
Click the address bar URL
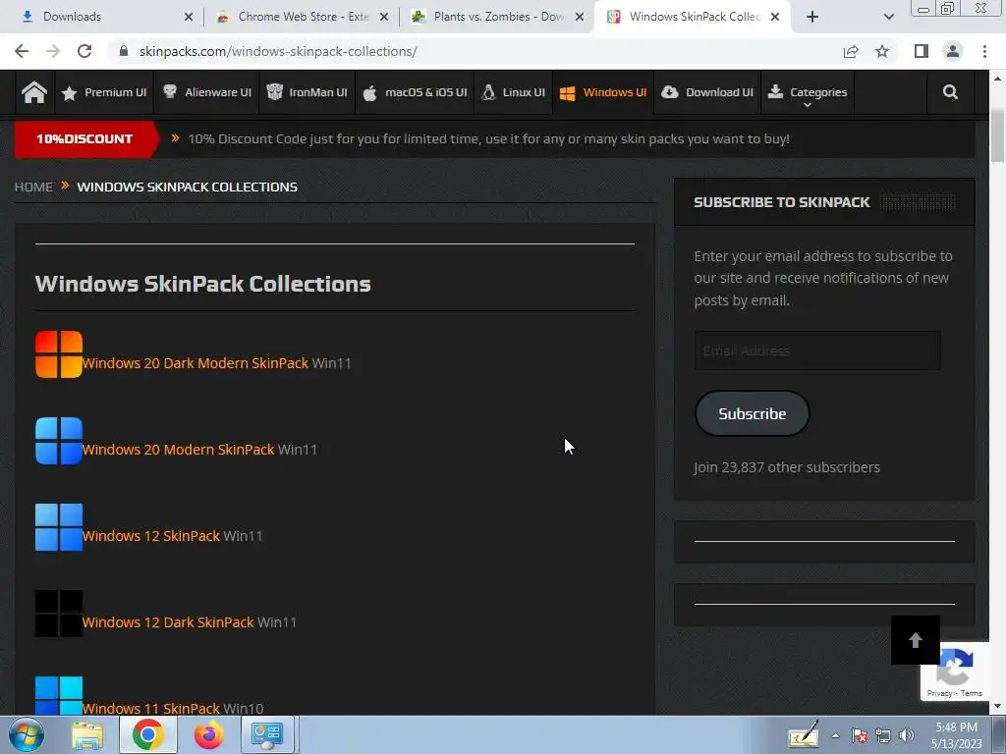pos(278,51)
